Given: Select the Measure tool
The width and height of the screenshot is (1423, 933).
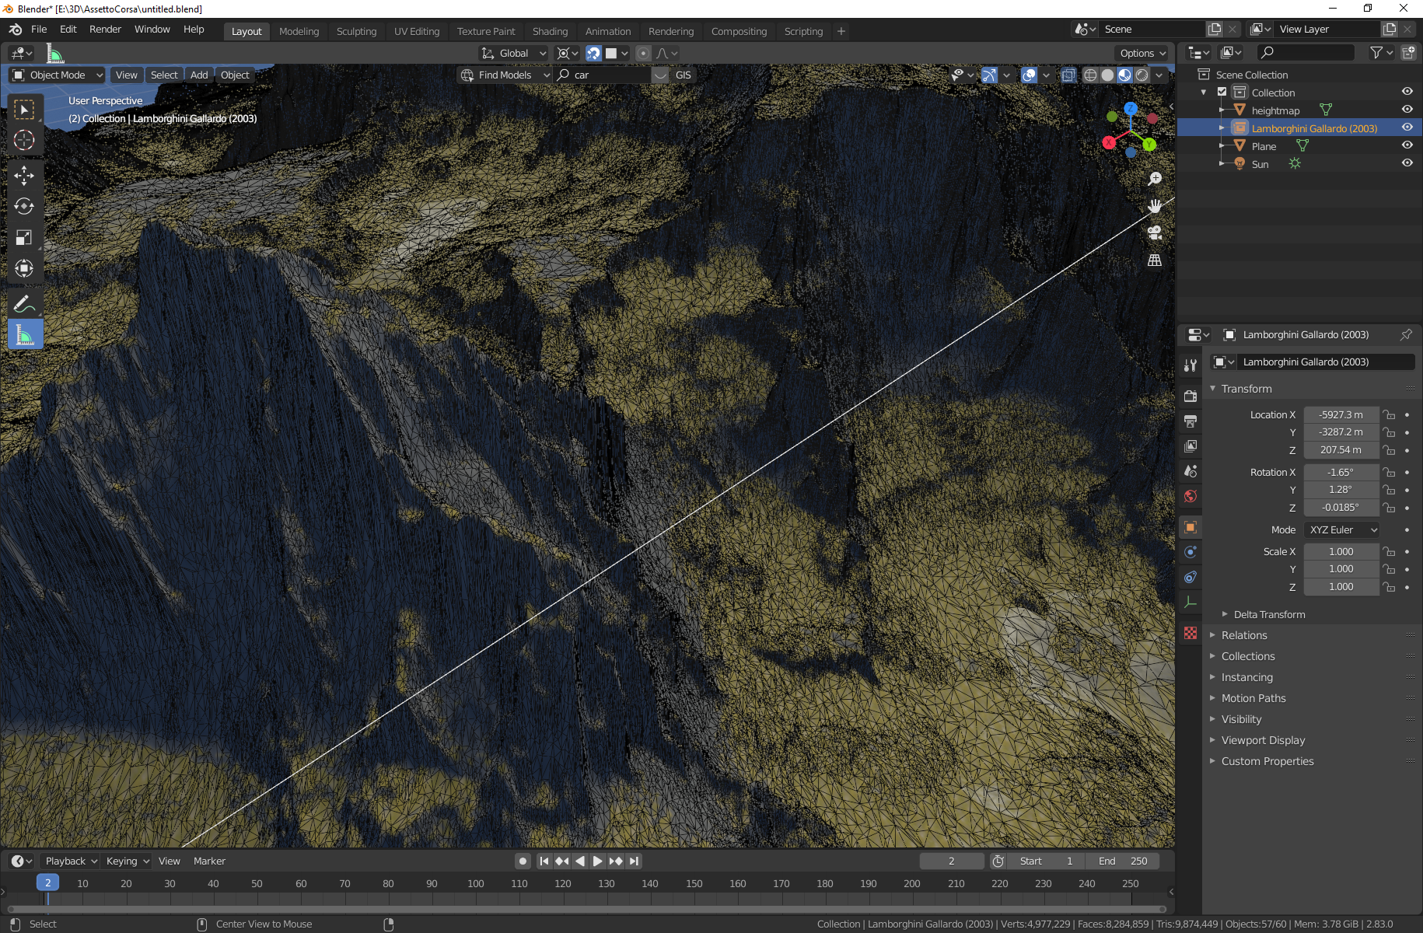Looking at the screenshot, I should tap(24, 335).
